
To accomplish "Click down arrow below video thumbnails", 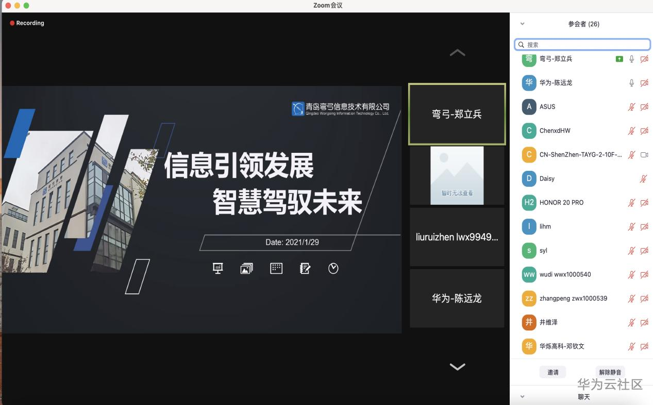I will pos(457,366).
